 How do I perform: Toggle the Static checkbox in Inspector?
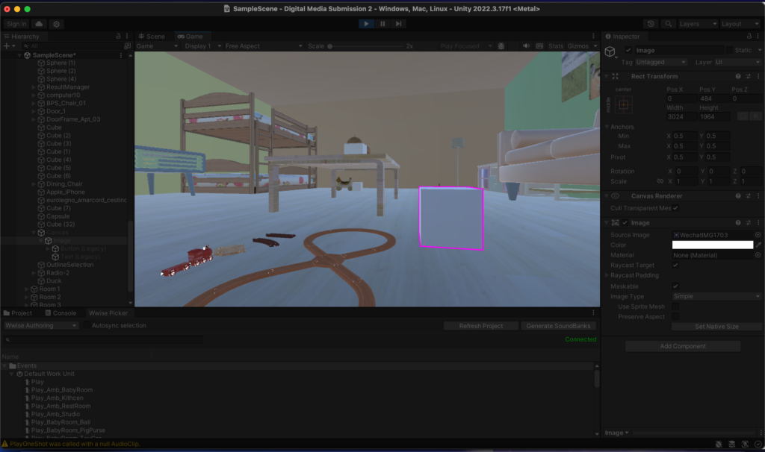[x=729, y=50]
